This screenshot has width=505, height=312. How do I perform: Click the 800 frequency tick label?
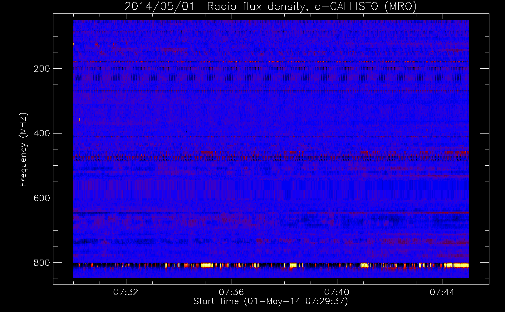(42, 263)
